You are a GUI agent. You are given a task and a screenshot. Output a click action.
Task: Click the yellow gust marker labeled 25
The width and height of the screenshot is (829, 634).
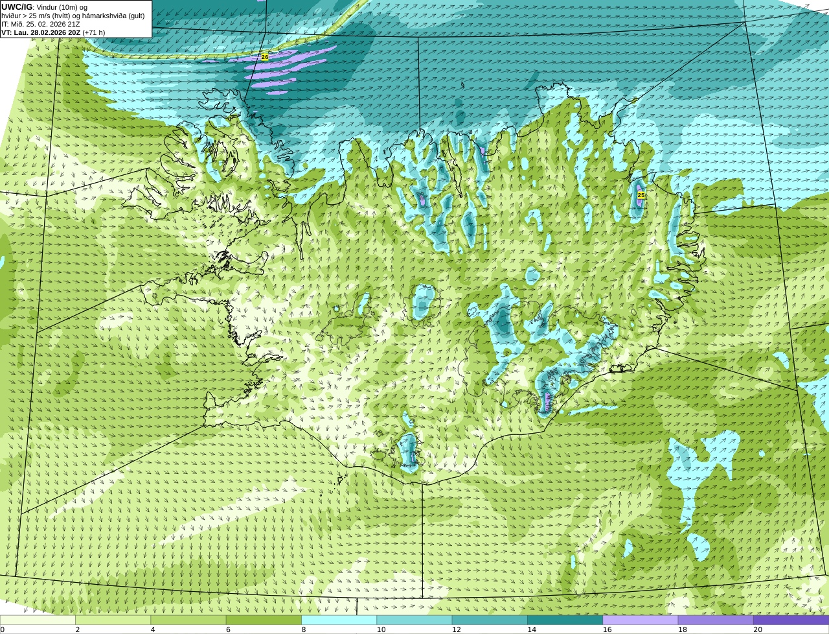(641, 195)
